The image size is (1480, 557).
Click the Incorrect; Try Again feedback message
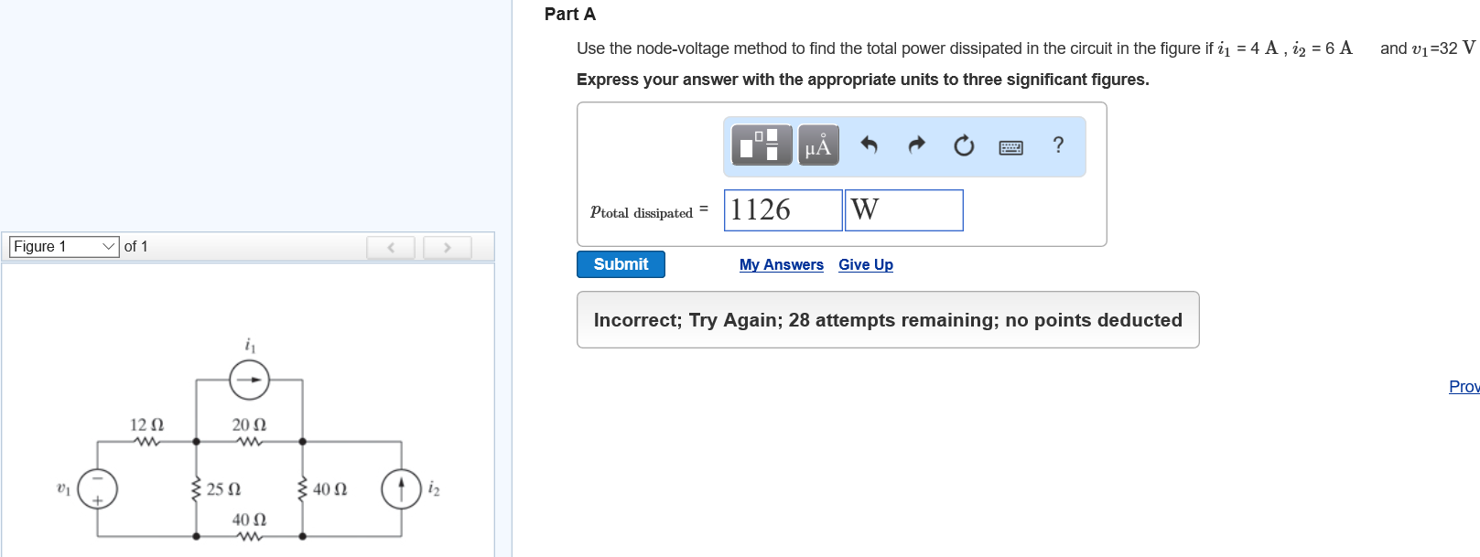coord(887,320)
